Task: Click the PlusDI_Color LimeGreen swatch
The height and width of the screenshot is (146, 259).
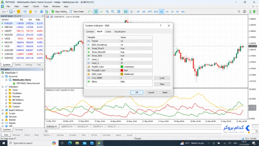Action: pyautogui.click(x=122, y=67)
